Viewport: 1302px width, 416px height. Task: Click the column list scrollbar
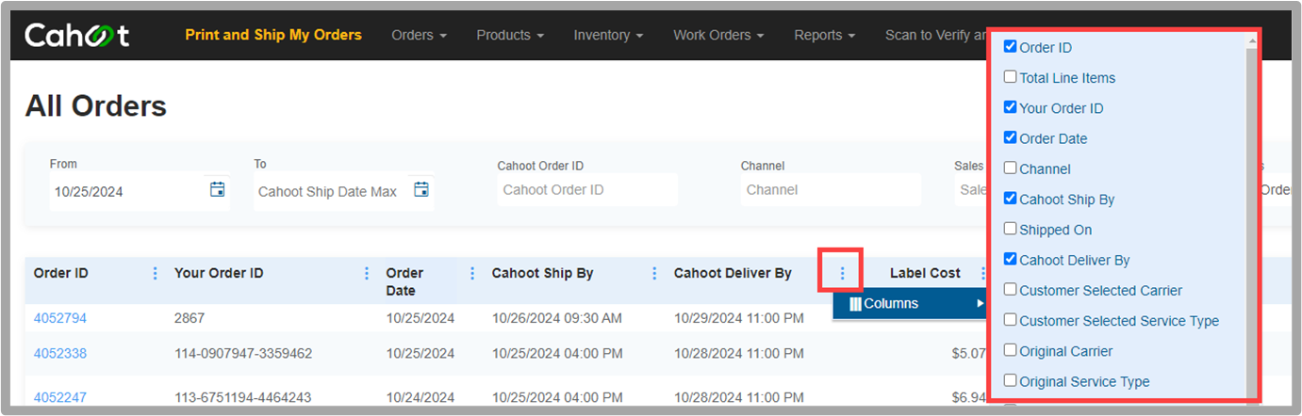tap(1251, 218)
